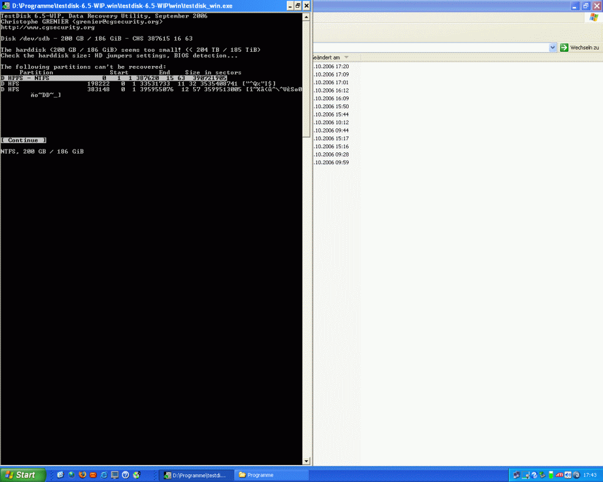603x482 pixels.
Task: Click the date entry 10.2006 17:09
Action: tap(331, 75)
